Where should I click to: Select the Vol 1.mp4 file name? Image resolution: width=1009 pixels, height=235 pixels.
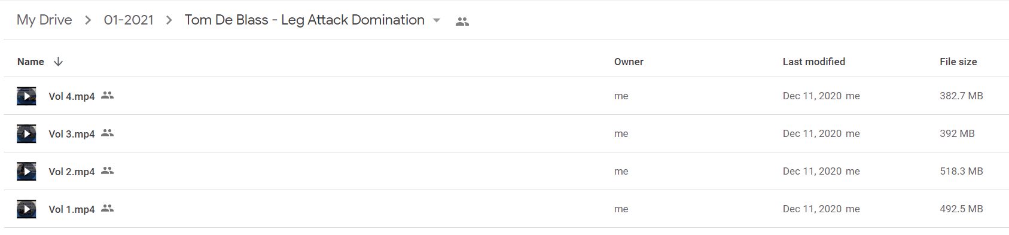[72, 209]
